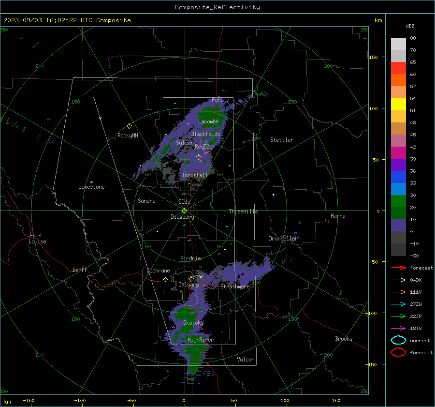
Task: Click the Innisfail town label
Action: pyautogui.click(x=195, y=175)
